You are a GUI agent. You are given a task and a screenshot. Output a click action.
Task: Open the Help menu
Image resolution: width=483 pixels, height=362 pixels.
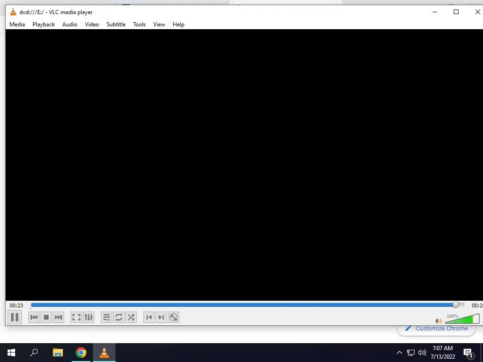178,25
